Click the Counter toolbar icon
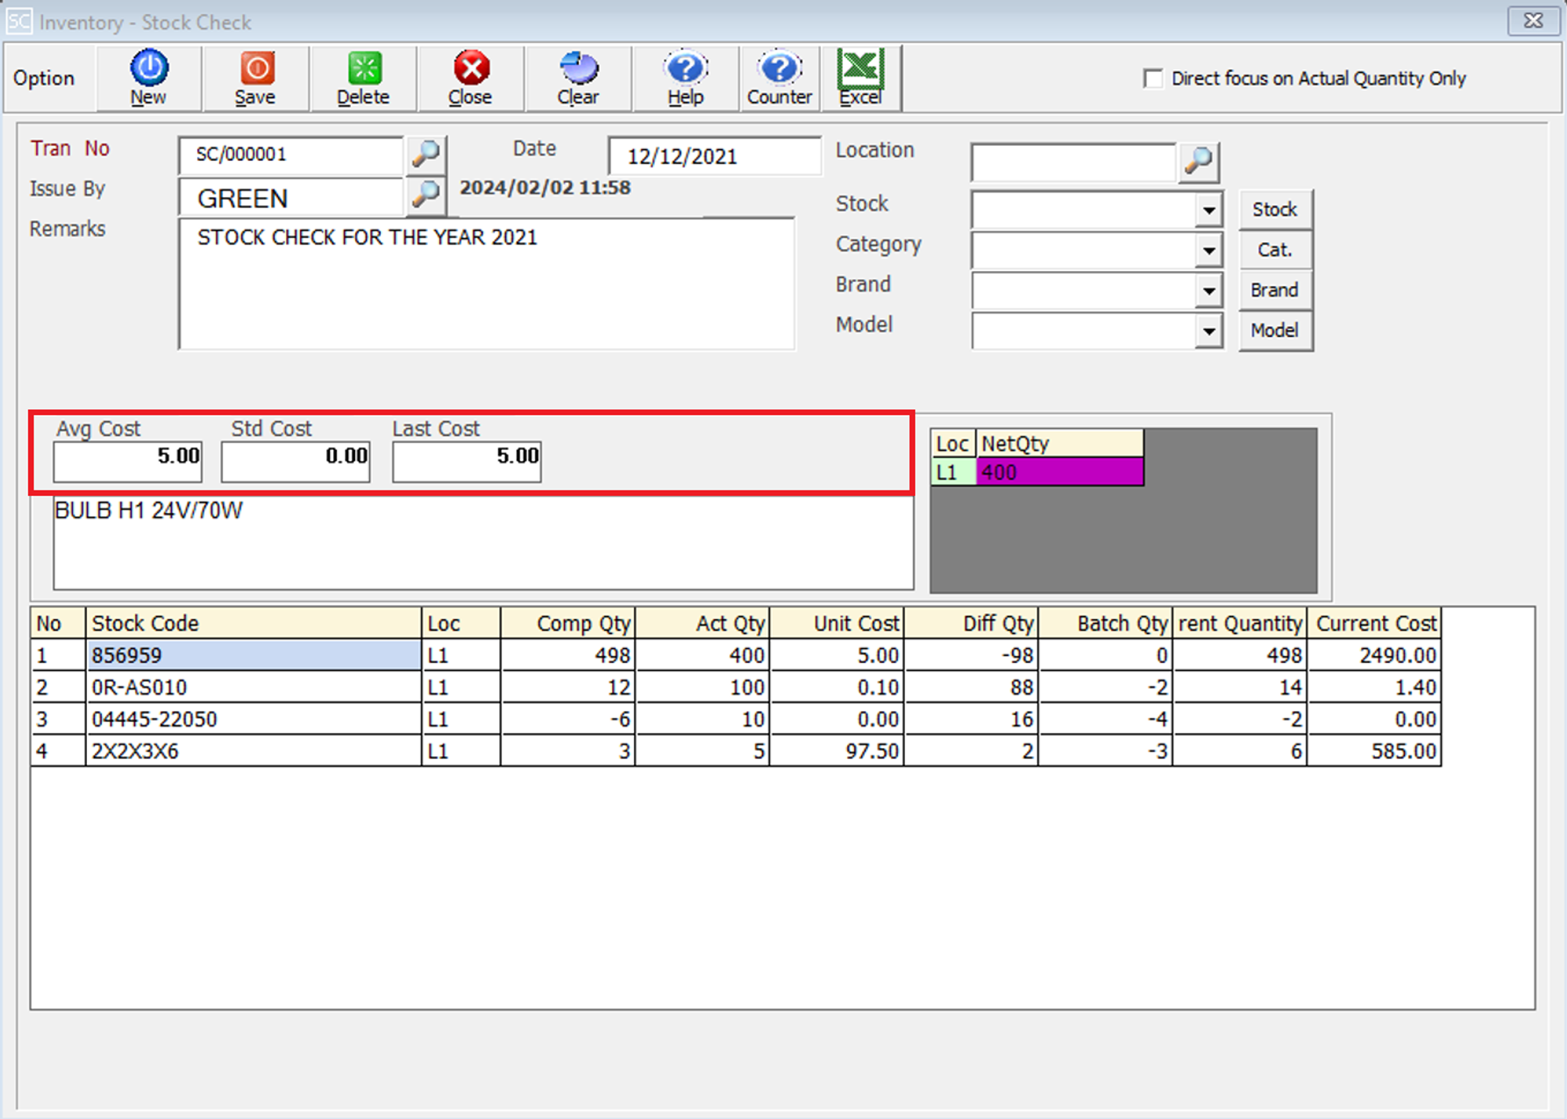 (x=780, y=78)
